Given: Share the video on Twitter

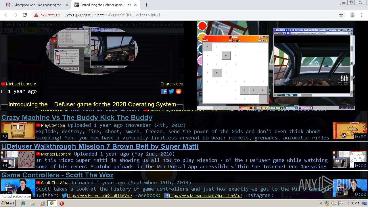Looking at the screenshot, I should coord(171,91).
